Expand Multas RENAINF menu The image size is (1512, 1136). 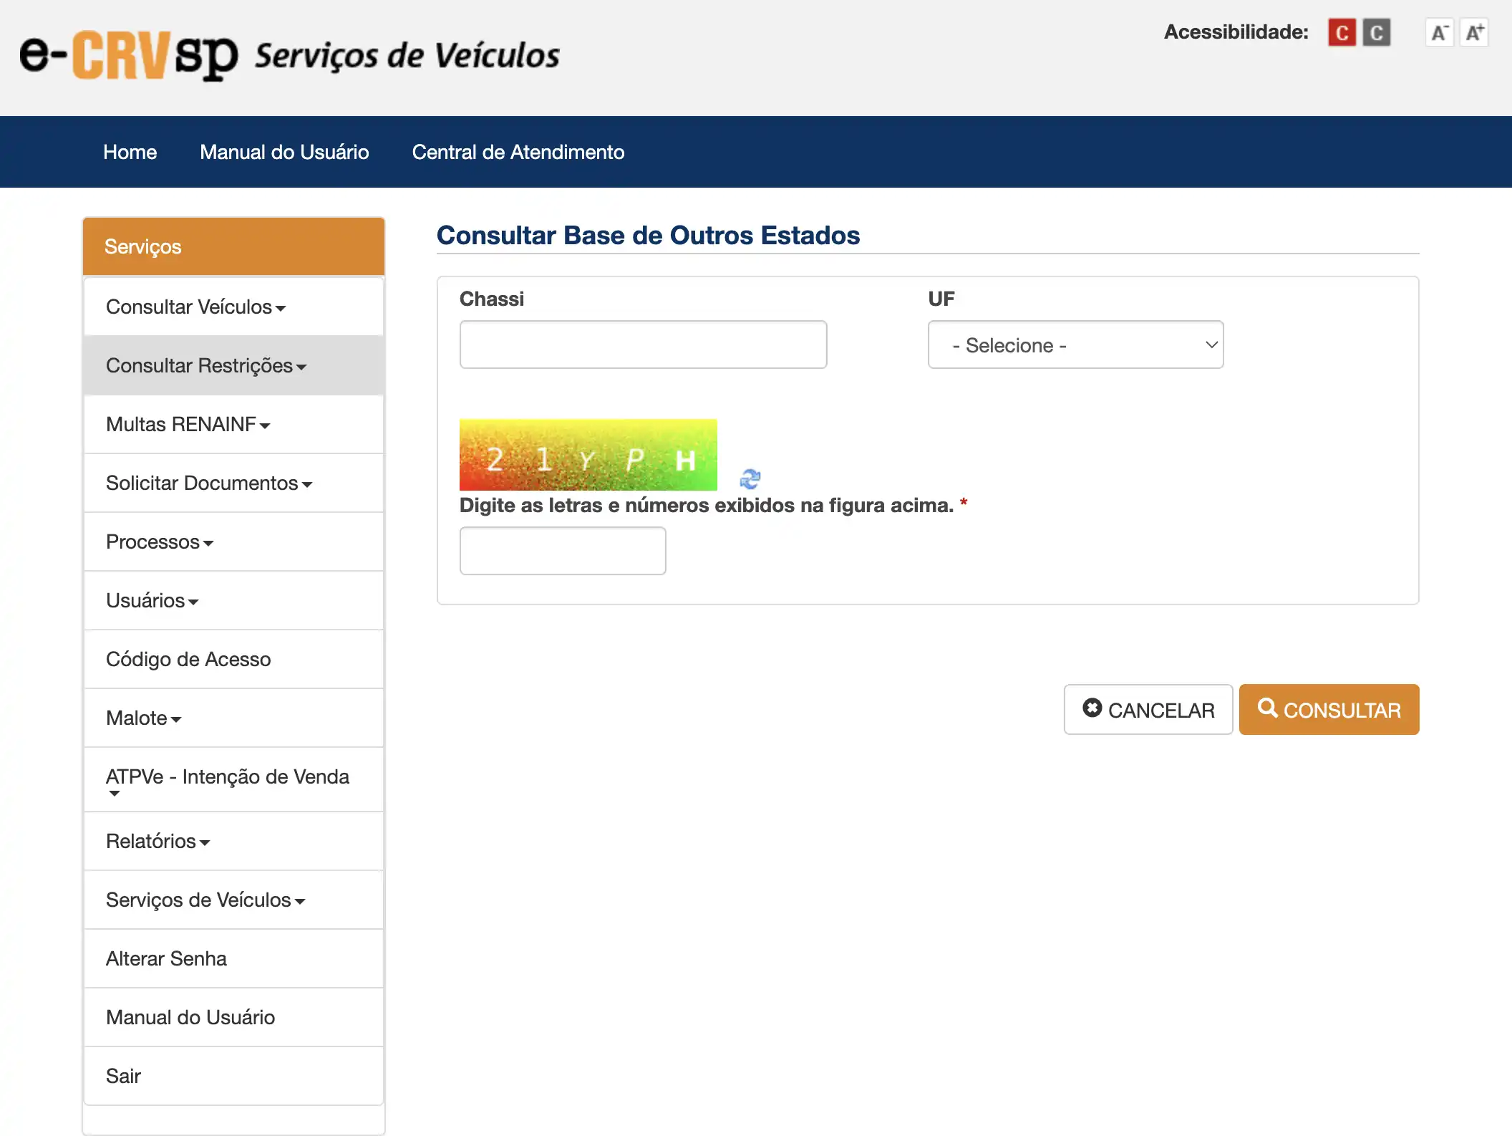tap(188, 425)
